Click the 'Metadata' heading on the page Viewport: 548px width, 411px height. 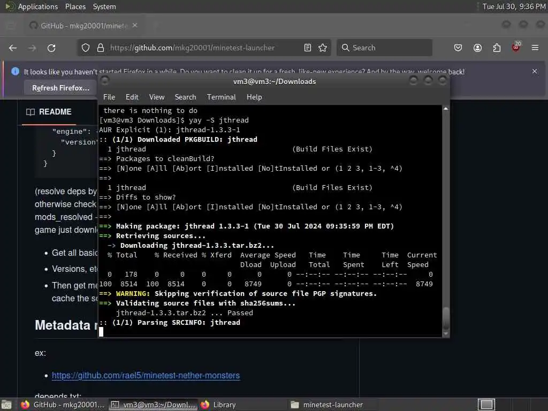pos(63,325)
